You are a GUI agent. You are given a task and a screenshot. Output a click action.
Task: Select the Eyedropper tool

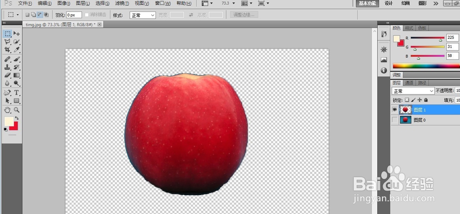(x=17, y=49)
